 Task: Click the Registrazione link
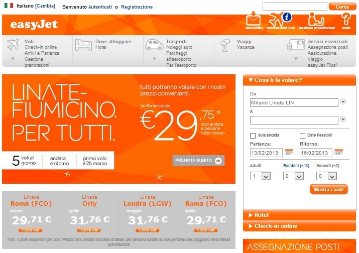pyautogui.click(x=137, y=7)
